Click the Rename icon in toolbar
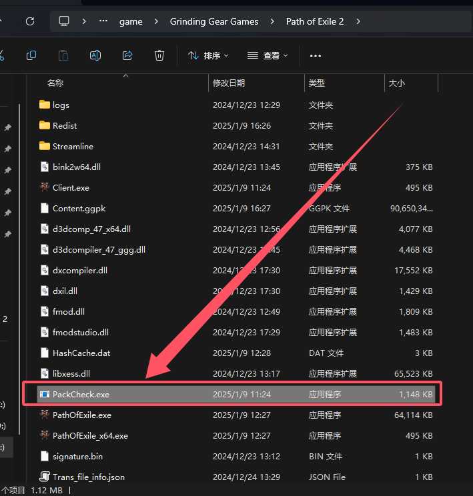 (x=95, y=56)
